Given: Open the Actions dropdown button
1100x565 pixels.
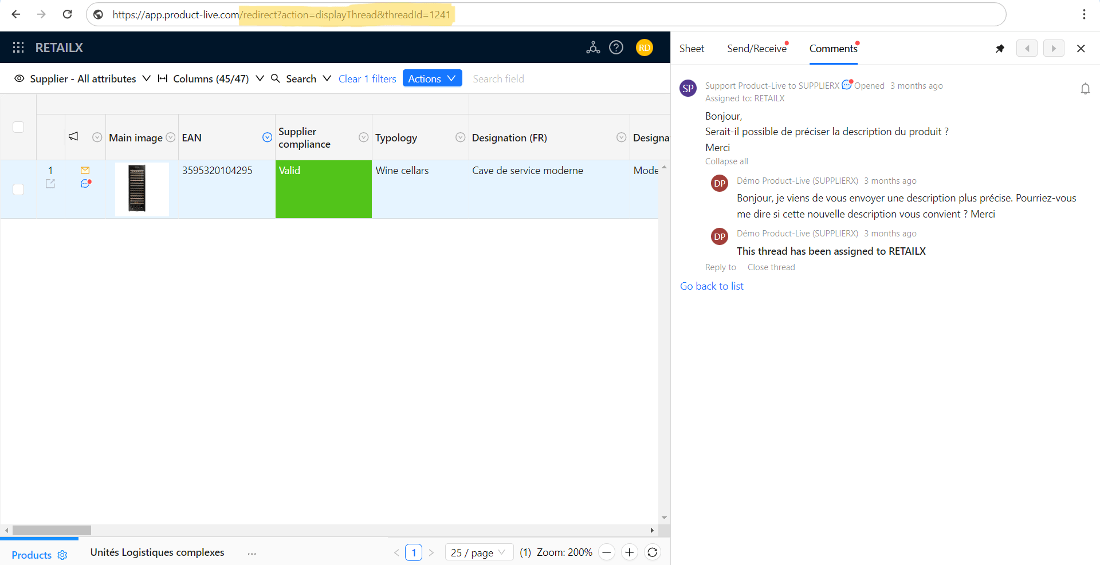Looking at the screenshot, I should tap(432, 78).
